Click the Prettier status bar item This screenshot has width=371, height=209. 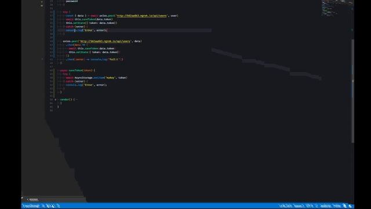click(337, 206)
